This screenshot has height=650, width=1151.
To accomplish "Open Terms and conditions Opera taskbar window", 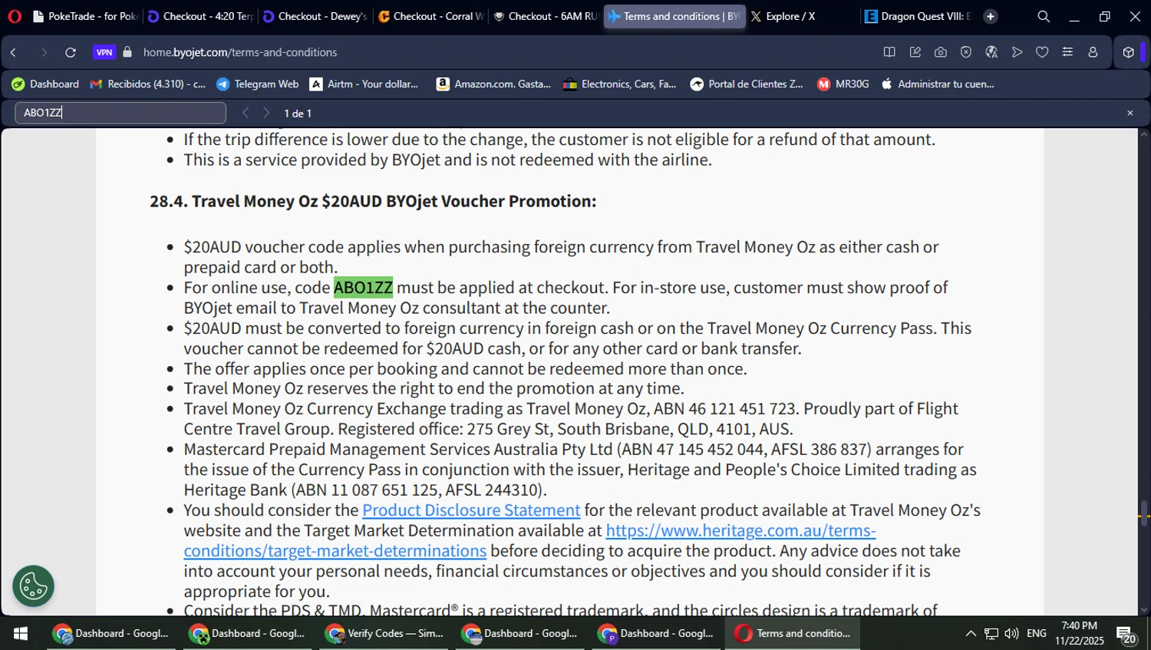I will pyautogui.click(x=794, y=633).
